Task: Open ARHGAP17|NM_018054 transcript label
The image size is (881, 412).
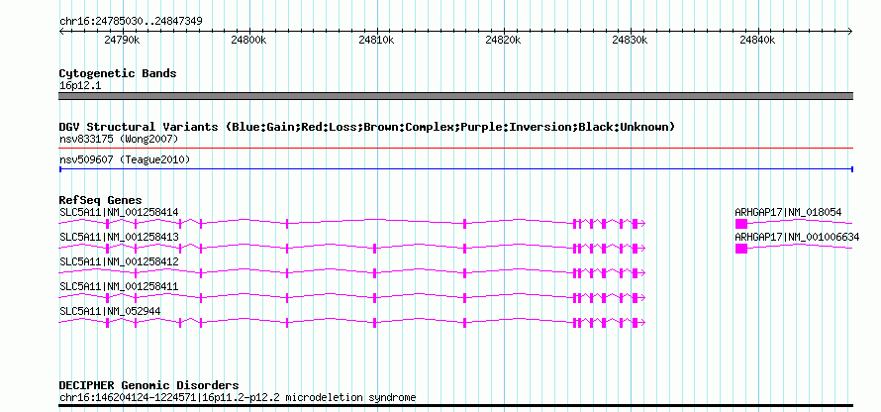Action: pos(788,212)
